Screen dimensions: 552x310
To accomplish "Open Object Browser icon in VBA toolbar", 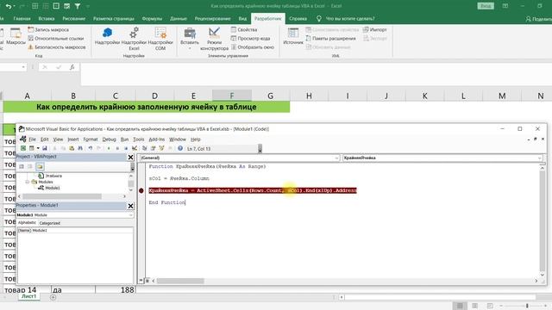I will coord(161,148).
